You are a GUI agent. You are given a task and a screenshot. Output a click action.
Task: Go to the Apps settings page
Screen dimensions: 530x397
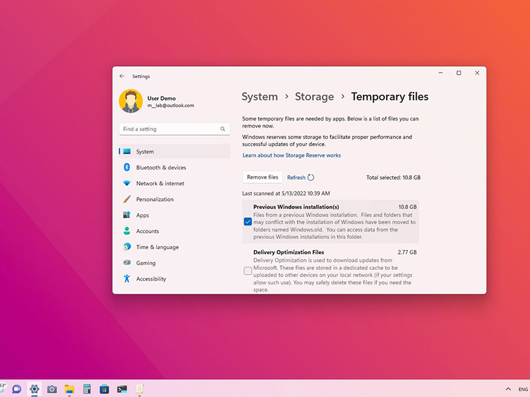(x=174, y=215)
